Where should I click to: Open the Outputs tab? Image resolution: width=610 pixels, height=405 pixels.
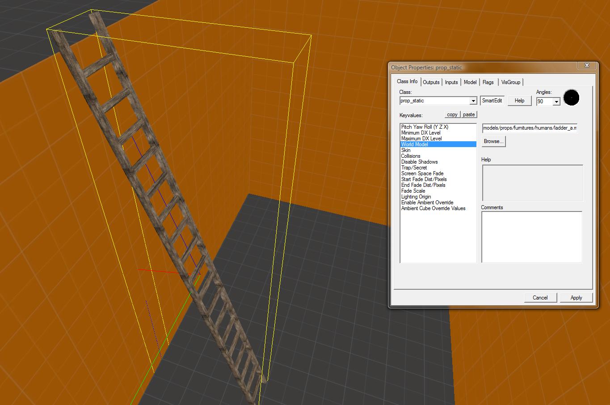pos(431,82)
